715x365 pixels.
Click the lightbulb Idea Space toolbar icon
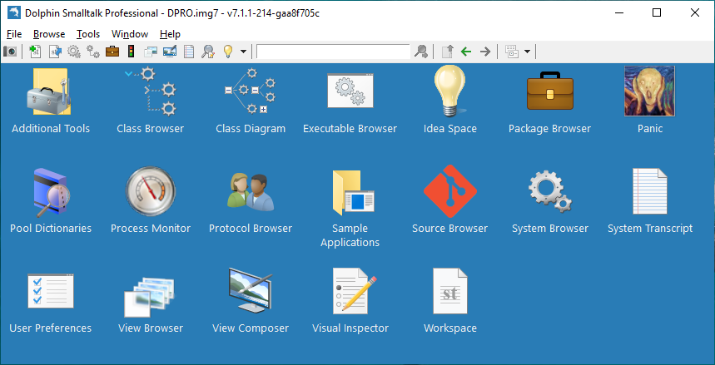click(x=228, y=52)
